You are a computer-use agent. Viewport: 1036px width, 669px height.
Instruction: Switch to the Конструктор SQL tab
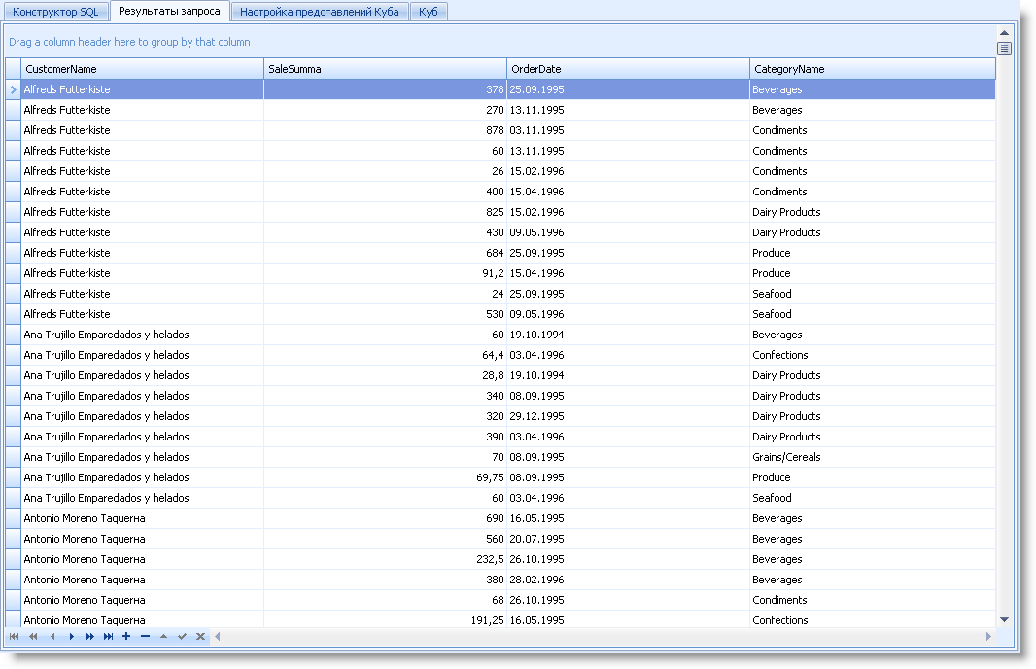(55, 12)
